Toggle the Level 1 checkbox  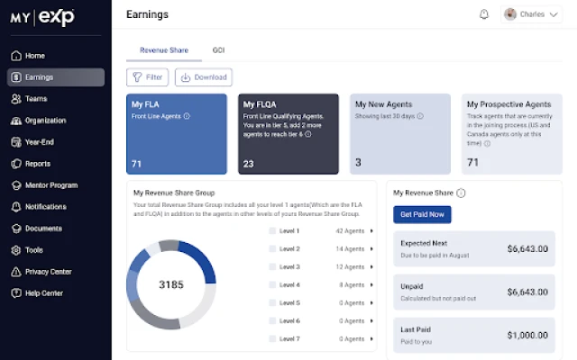(273, 231)
